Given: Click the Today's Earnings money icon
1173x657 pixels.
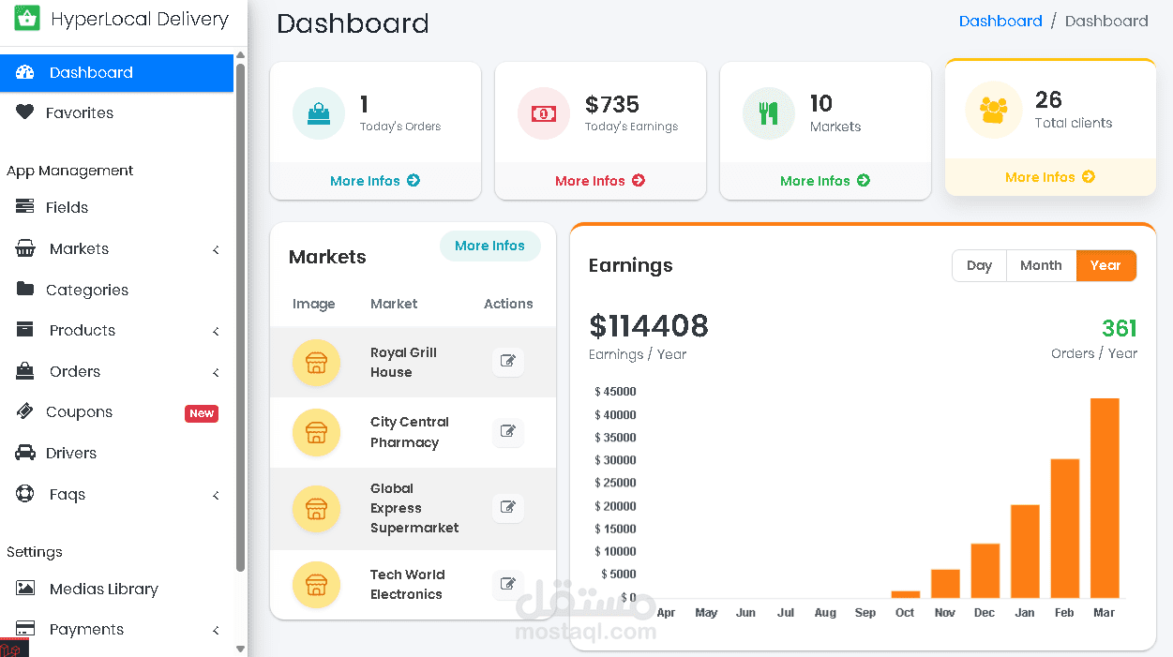Looking at the screenshot, I should (544, 113).
